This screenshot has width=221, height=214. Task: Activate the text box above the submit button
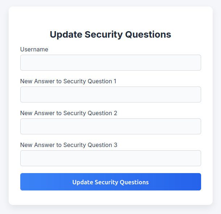click(x=110, y=158)
